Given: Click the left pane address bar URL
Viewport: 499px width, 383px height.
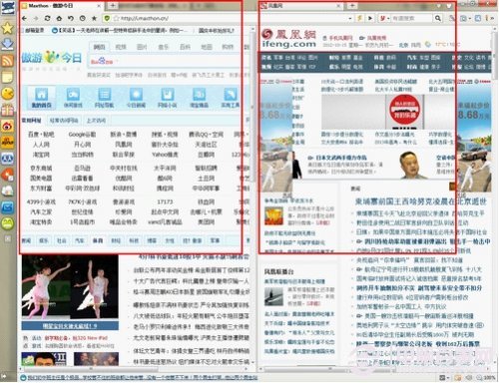Looking at the screenshot, I should tap(145, 18).
